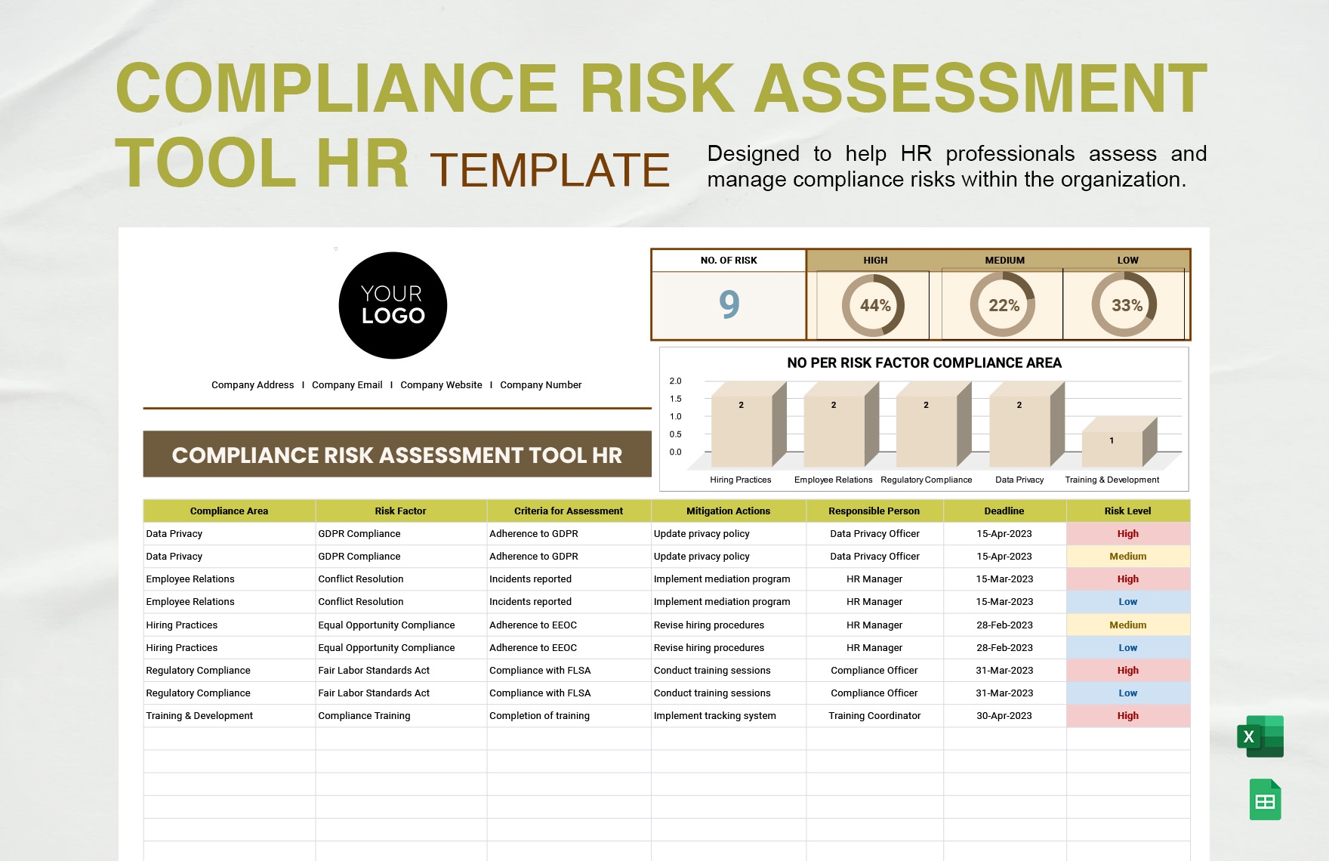Image resolution: width=1329 pixels, height=861 pixels.
Task: Select the Mitigation Actions column header
Action: [x=728, y=511]
